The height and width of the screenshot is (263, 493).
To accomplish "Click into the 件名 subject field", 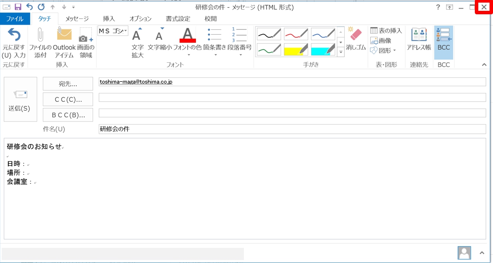I will tap(292, 129).
